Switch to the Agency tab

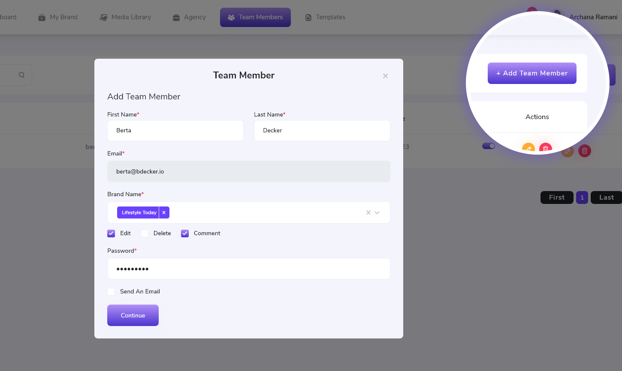[189, 17]
